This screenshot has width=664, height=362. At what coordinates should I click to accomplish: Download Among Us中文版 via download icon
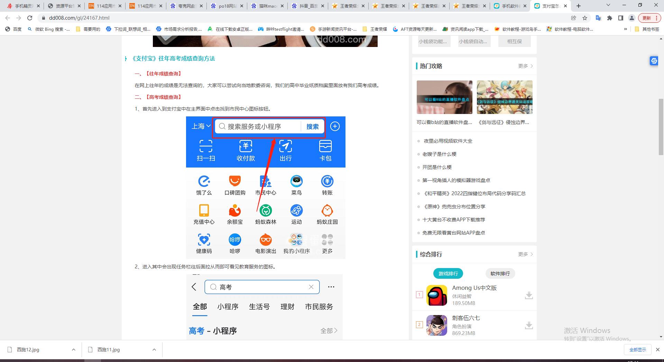pyautogui.click(x=528, y=295)
